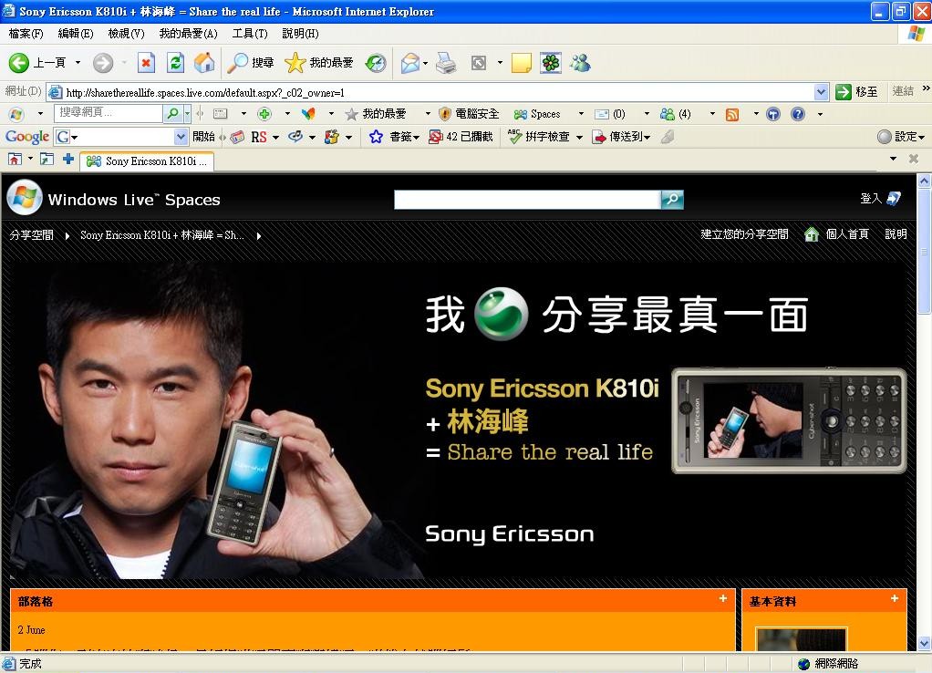Click the magnifier button on the Spaces search box
This screenshot has width=932, height=673.
[x=672, y=199]
